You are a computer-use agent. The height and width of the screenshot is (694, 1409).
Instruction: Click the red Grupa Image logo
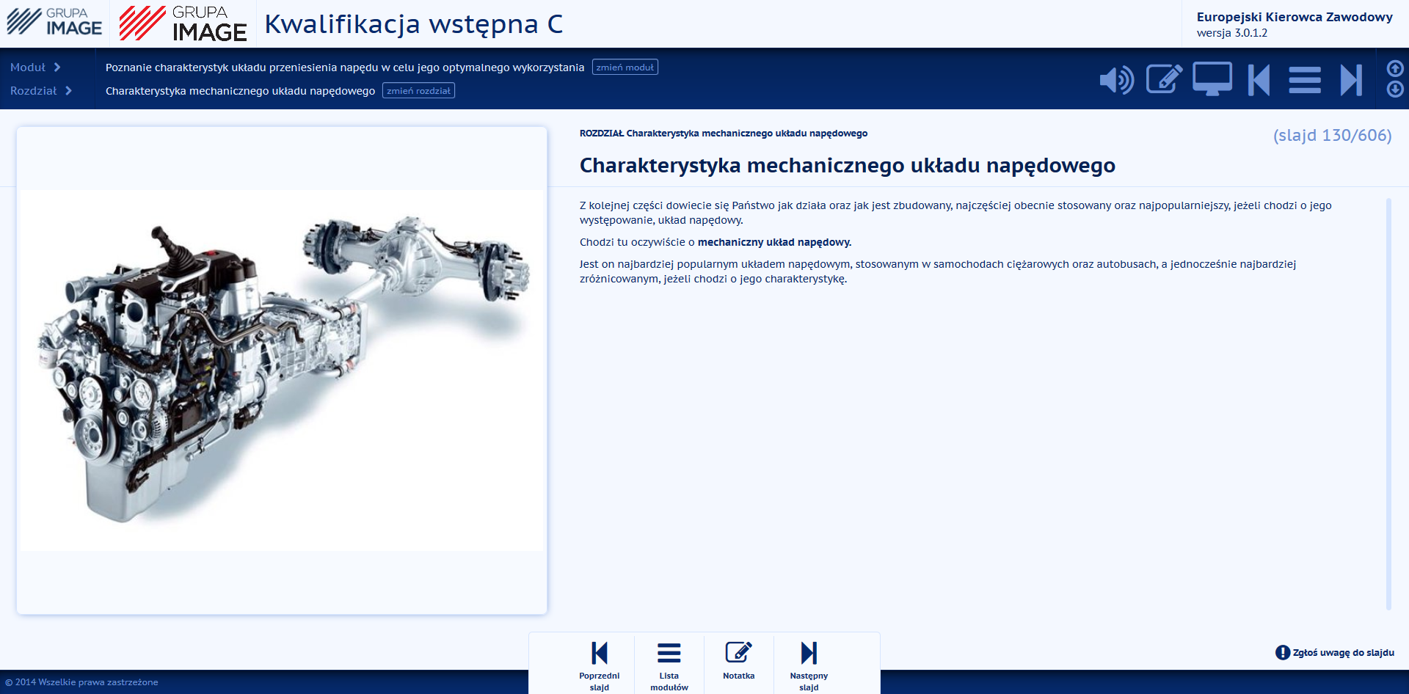[x=183, y=23]
